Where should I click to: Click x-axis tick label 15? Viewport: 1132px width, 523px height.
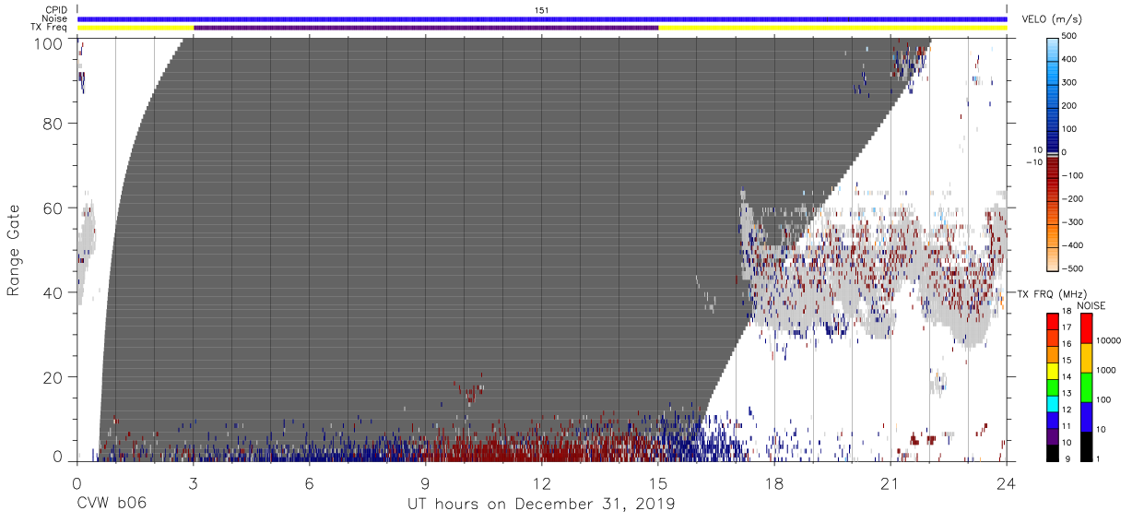pyautogui.click(x=658, y=483)
